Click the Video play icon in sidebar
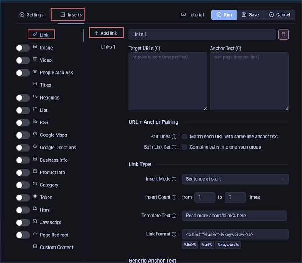 (35, 59)
